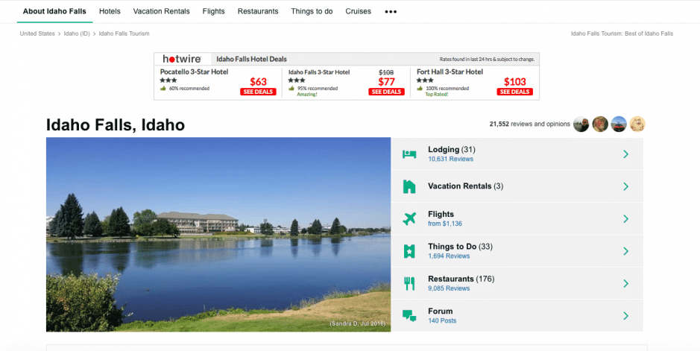Open the Things to do tab
The image size is (700, 351).
click(x=312, y=11)
